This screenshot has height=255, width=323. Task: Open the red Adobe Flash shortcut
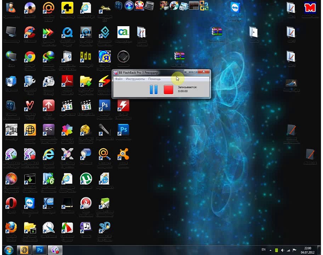pos(123,106)
